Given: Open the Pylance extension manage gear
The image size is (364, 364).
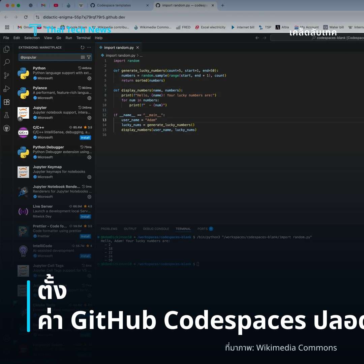Looking at the screenshot, I should [x=89, y=98].
